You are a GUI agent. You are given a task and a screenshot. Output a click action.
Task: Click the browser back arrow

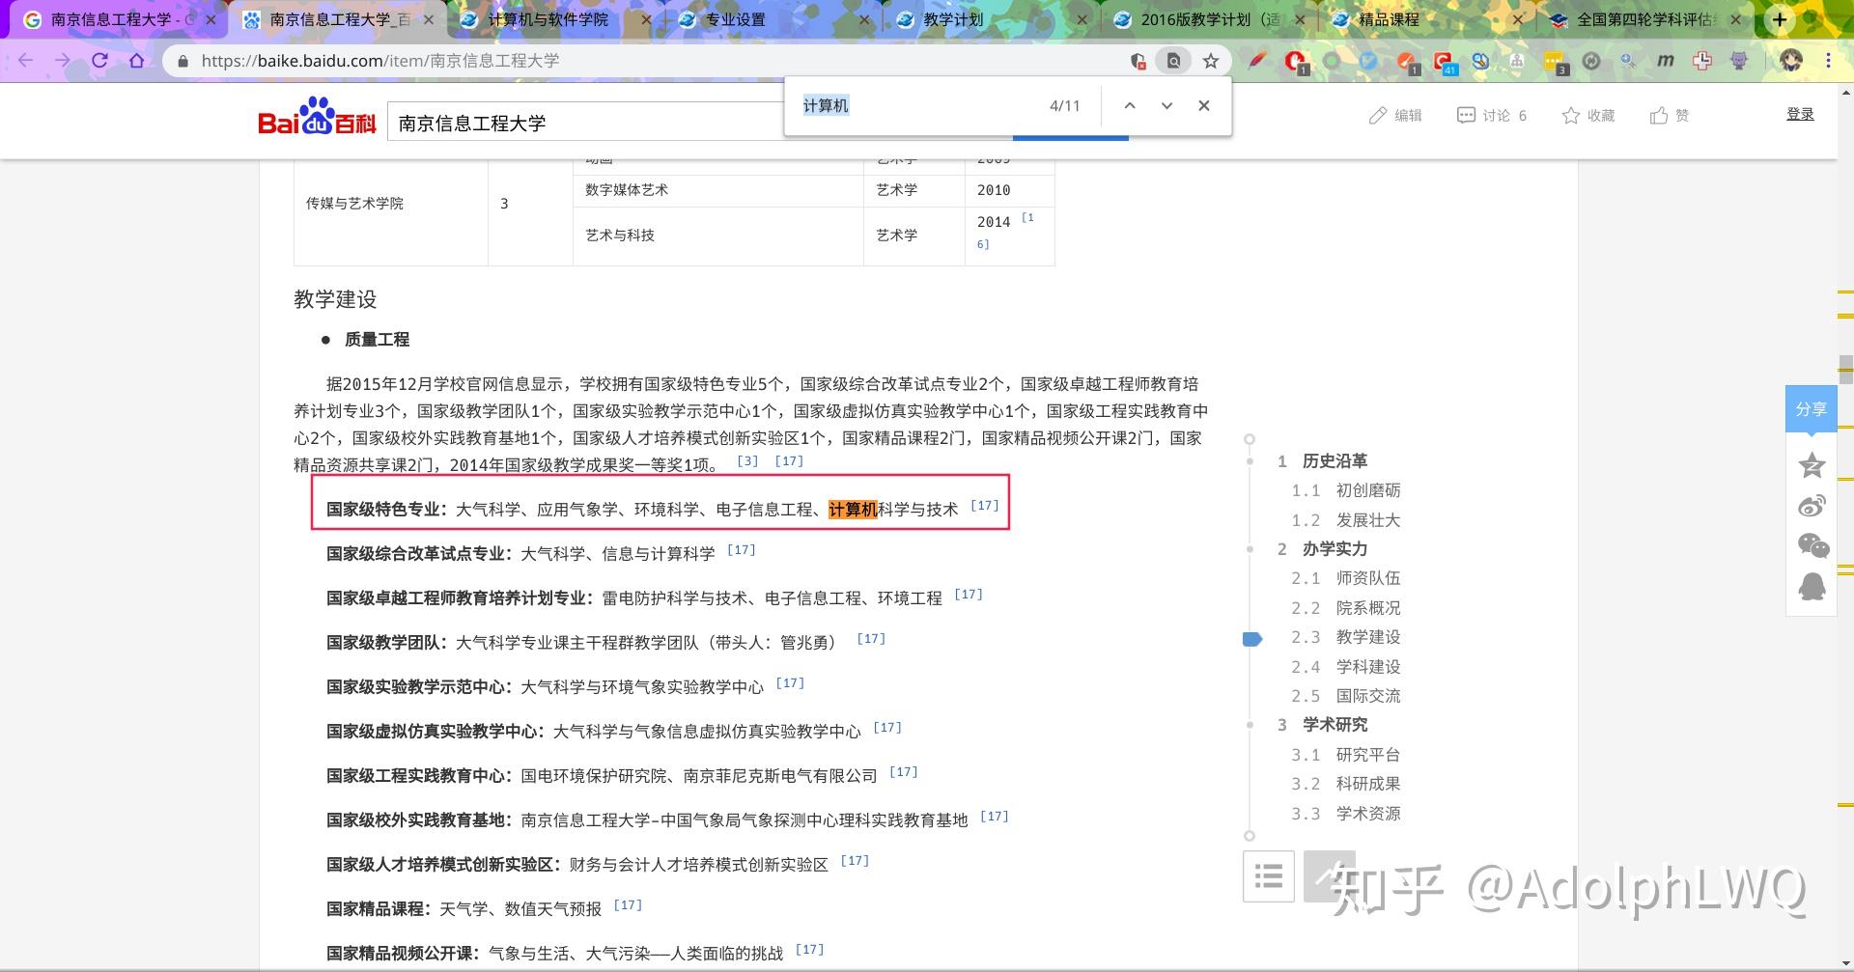(26, 60)
